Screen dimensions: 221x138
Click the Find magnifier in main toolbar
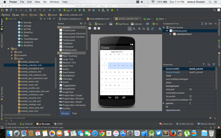(40, 10)
